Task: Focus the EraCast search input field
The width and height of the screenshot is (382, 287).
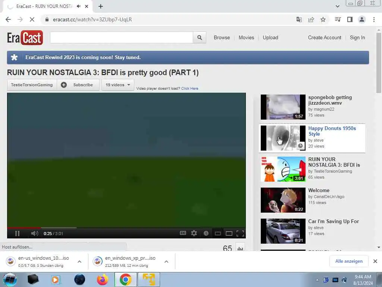Action: [x=122, y=38]
